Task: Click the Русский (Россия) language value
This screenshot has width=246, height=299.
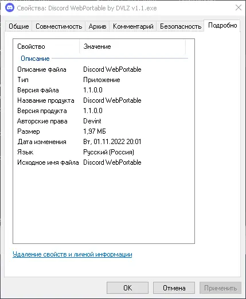Action: 108,152
